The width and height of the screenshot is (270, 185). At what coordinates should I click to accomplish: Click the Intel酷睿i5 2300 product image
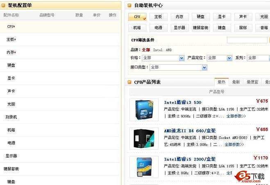tap(144, 167)
